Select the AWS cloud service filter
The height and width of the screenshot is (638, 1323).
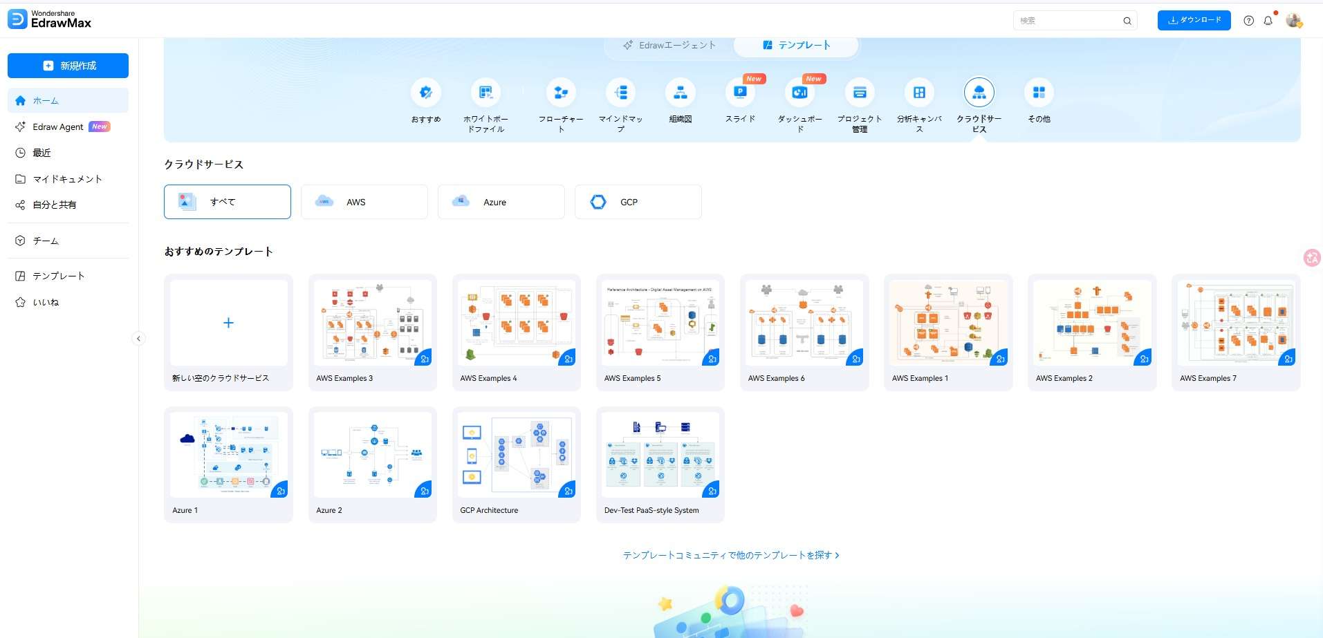[364, 201]
